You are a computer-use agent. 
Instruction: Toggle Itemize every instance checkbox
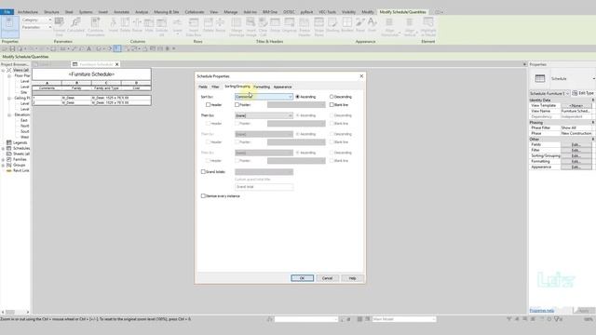point(203,196)
